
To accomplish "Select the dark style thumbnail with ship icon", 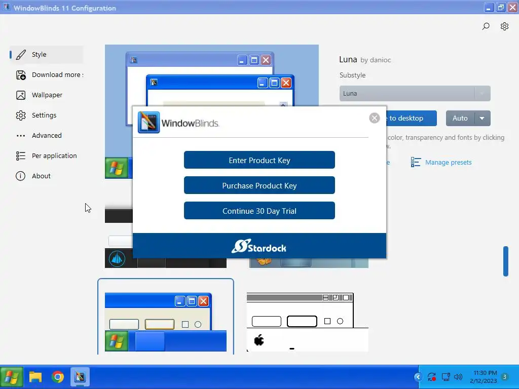I will coord(166,258).
